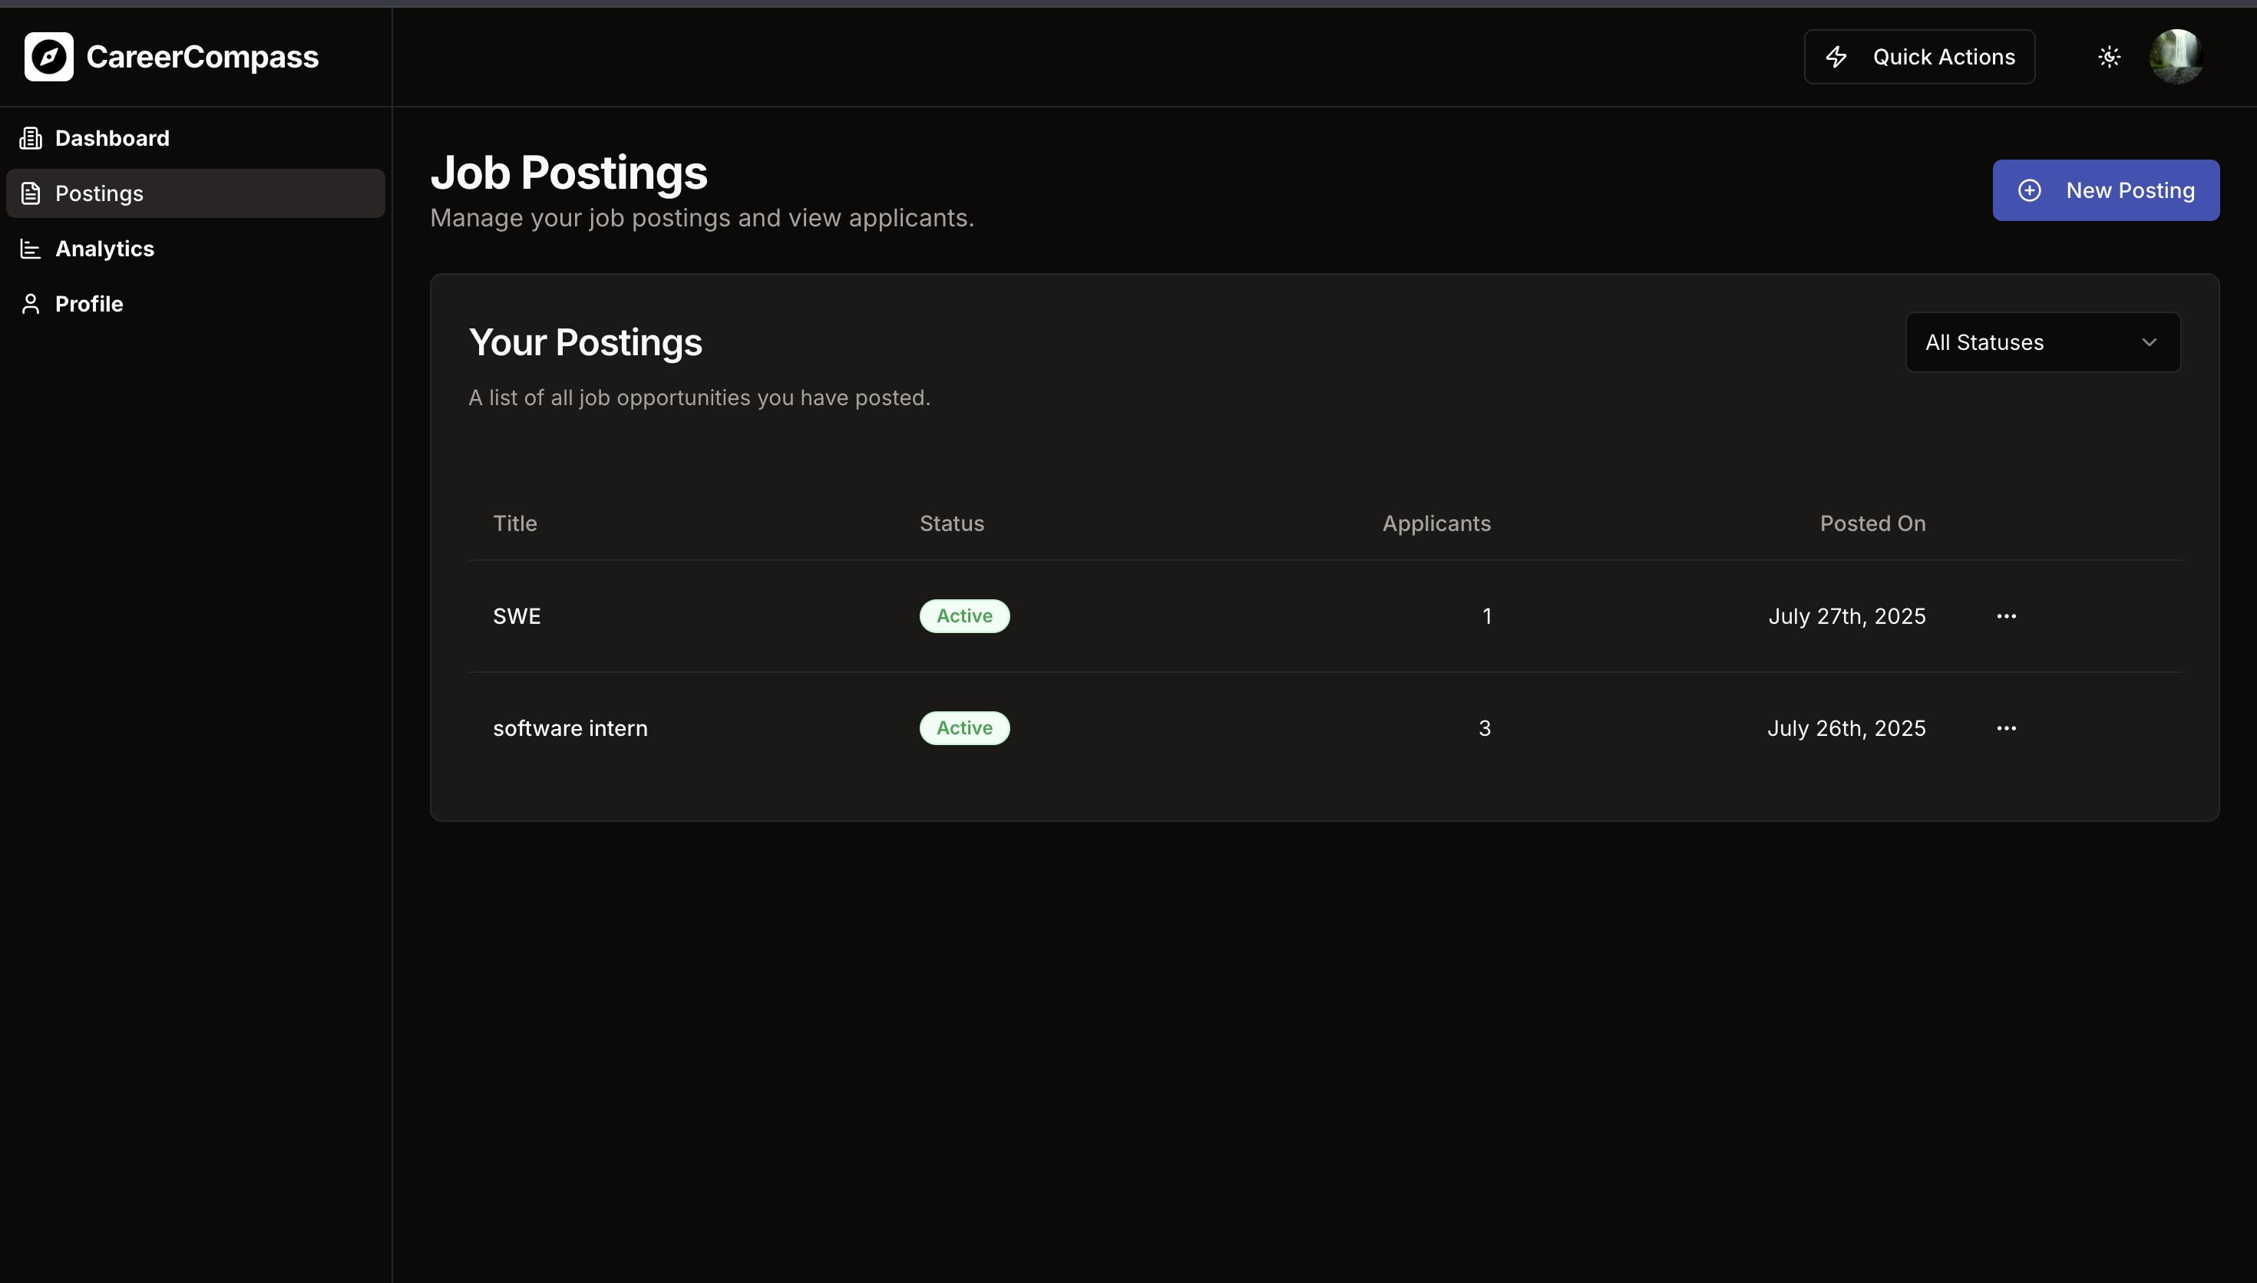Open Quick Actions button
This screenshot has width=2257, height=1283.
(1918, 58)
